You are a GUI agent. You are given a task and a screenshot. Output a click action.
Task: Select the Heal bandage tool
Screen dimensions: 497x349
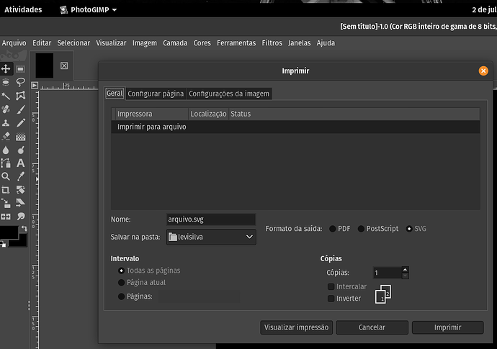tap(6, 109)
